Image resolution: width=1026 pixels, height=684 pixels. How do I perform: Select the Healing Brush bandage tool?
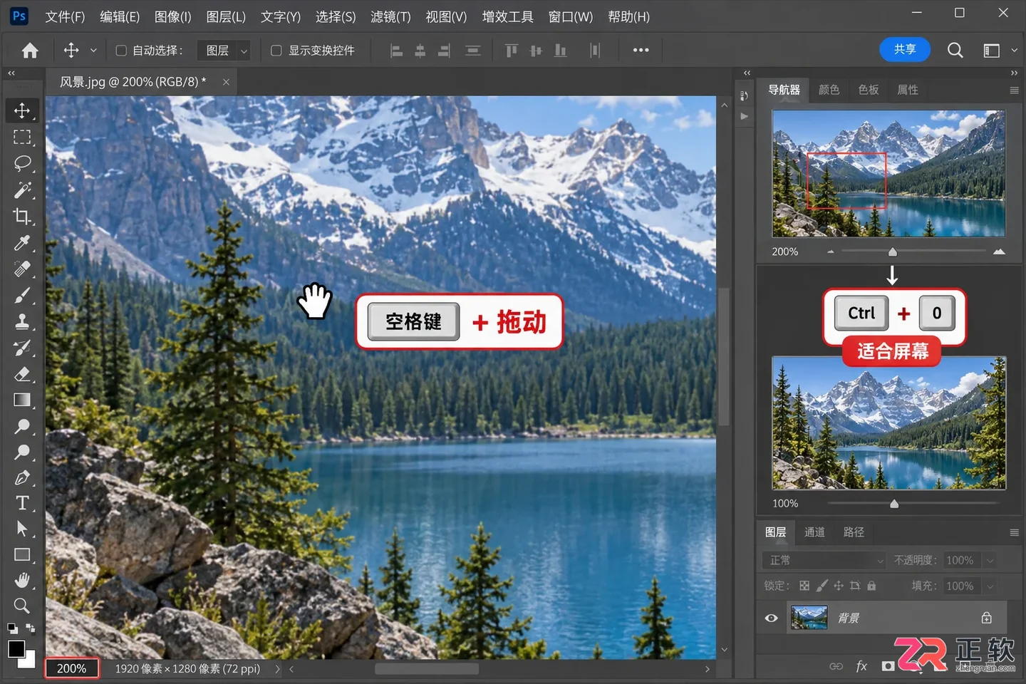22,269
